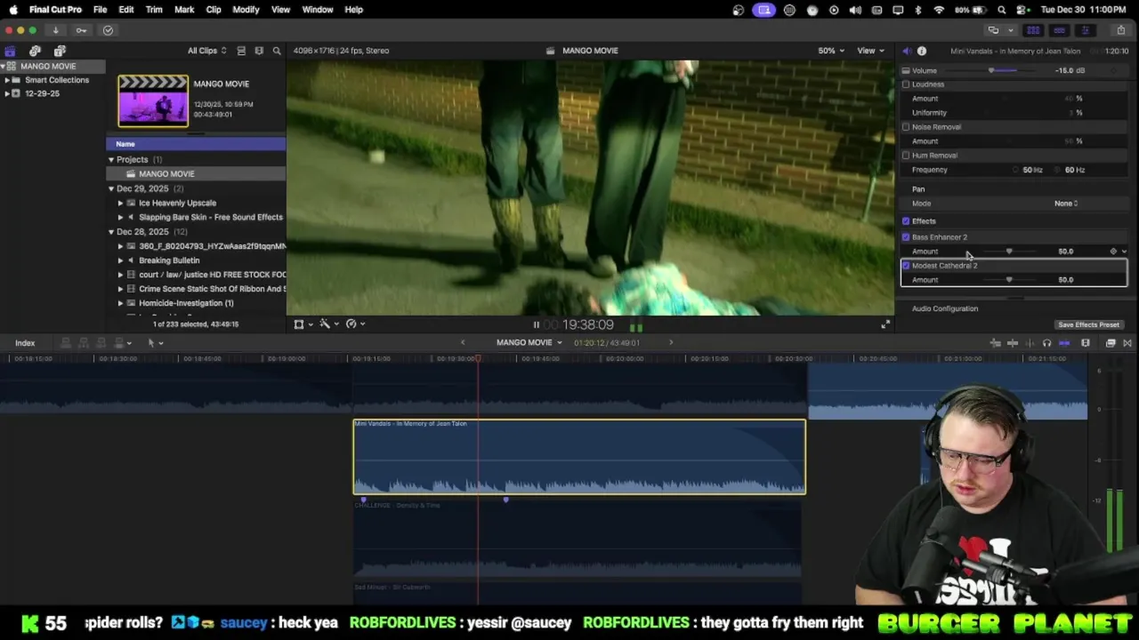Open the Modify menu
This screenshot has height=640, width=1139.
246,10
